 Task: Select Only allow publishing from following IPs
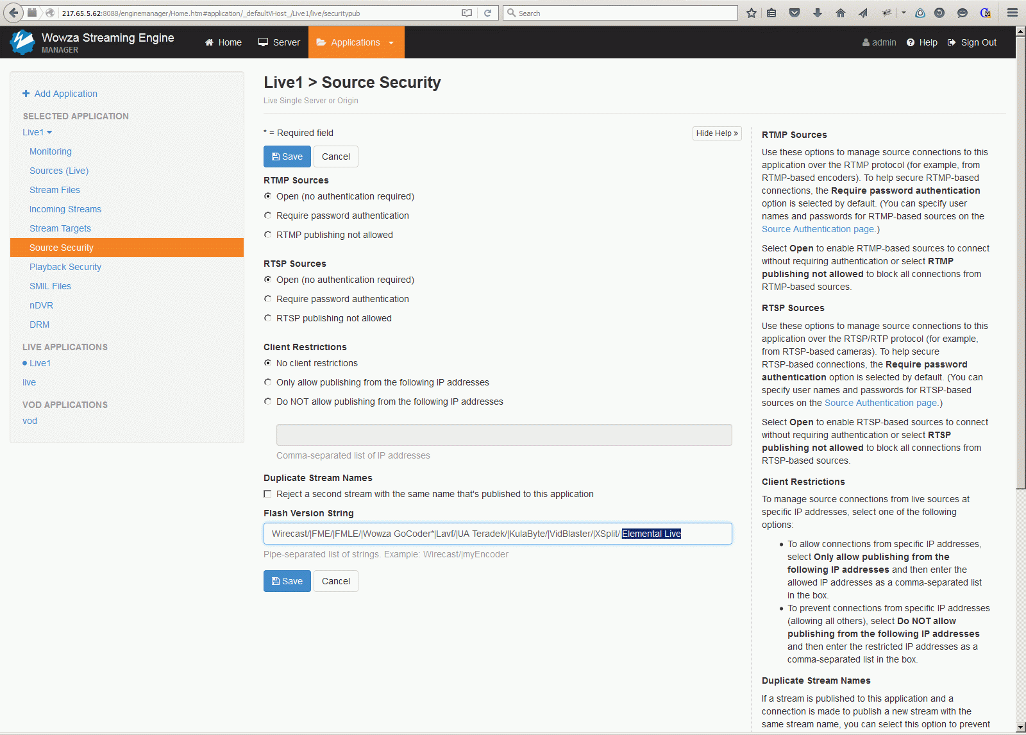point(268,382)
